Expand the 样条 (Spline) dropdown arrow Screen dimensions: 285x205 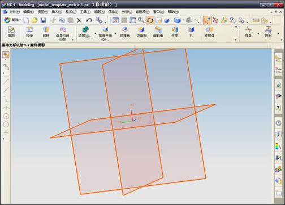pos(258,33)
